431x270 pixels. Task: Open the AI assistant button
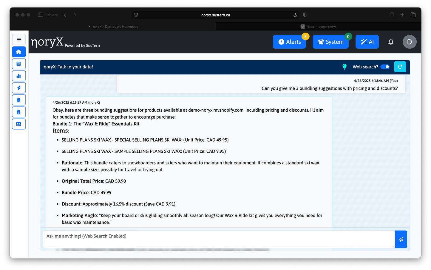[x=367, y=42]
